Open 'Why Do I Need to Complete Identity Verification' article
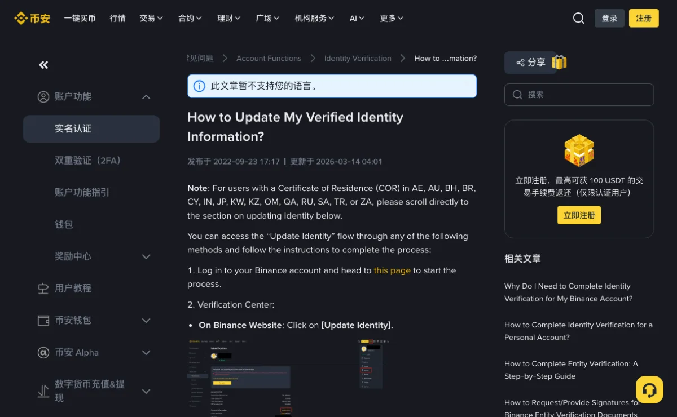The image size is (677, 417). 569,292
